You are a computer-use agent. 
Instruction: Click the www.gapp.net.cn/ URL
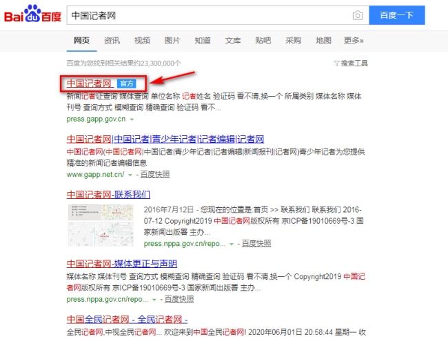(95, 174)
